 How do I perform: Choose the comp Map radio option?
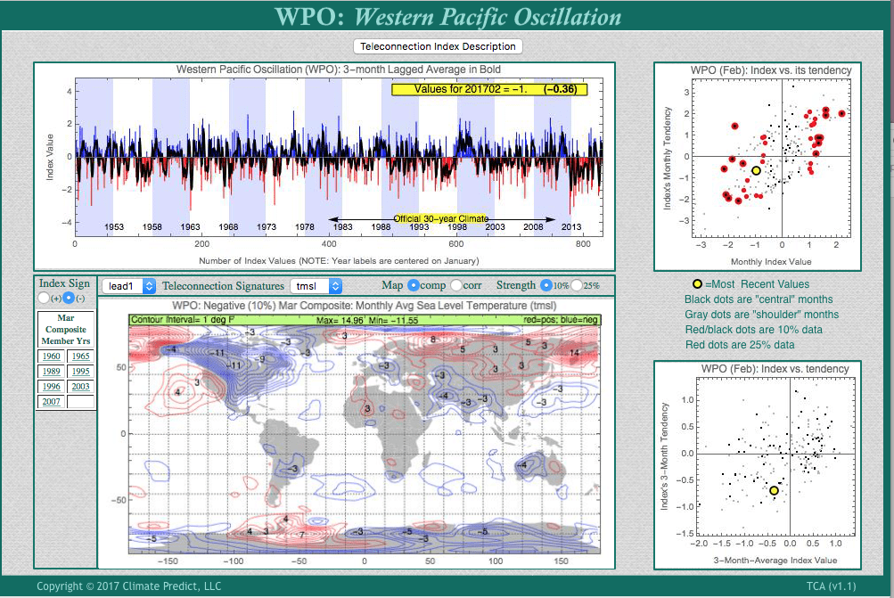(x=414, y=285)
